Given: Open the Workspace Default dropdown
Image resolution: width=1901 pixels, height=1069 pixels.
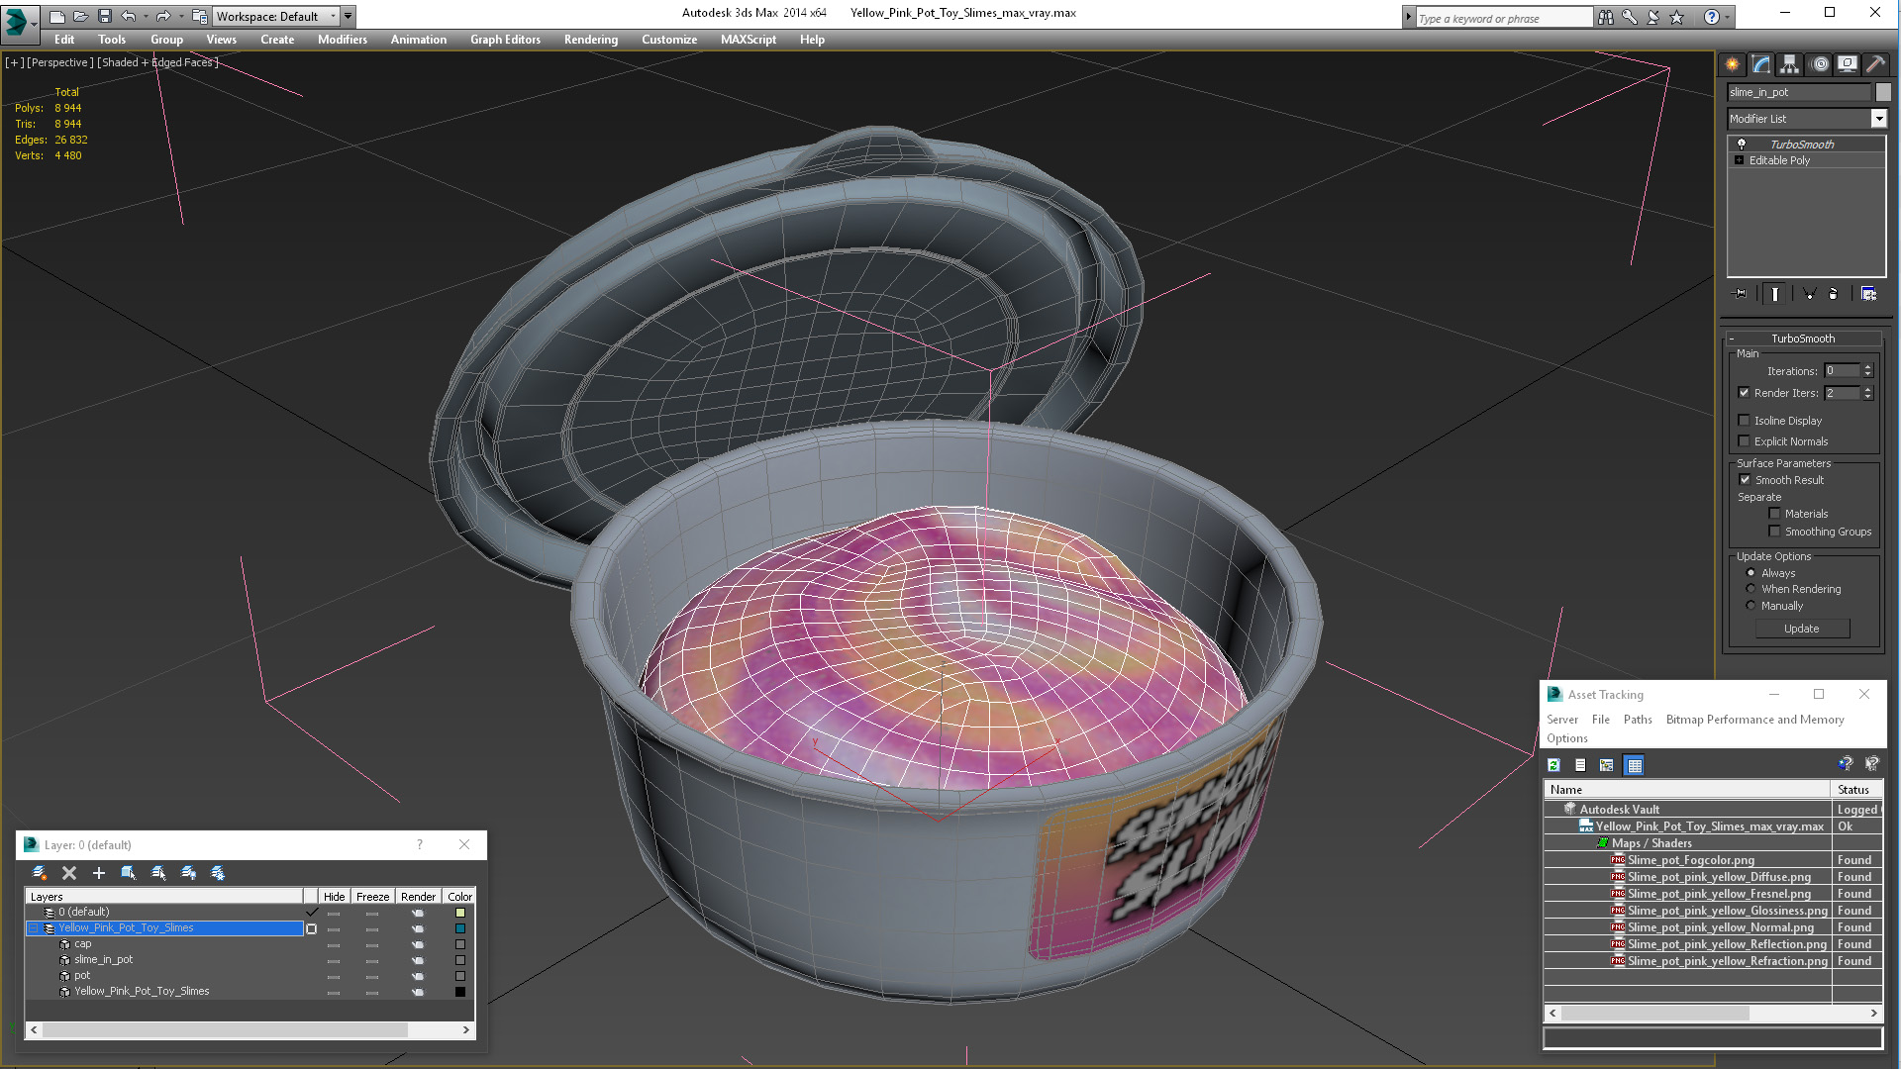Looking at the screenshot, I should click(x=333, y=16).
